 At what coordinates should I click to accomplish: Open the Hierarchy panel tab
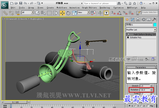[x=138, y=20]
